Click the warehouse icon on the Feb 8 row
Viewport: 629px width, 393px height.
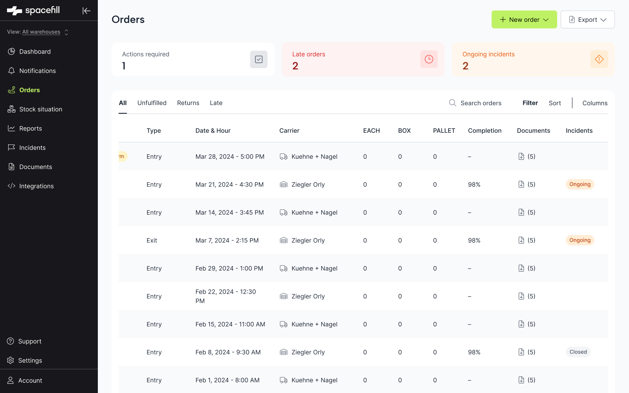(284, 352)
